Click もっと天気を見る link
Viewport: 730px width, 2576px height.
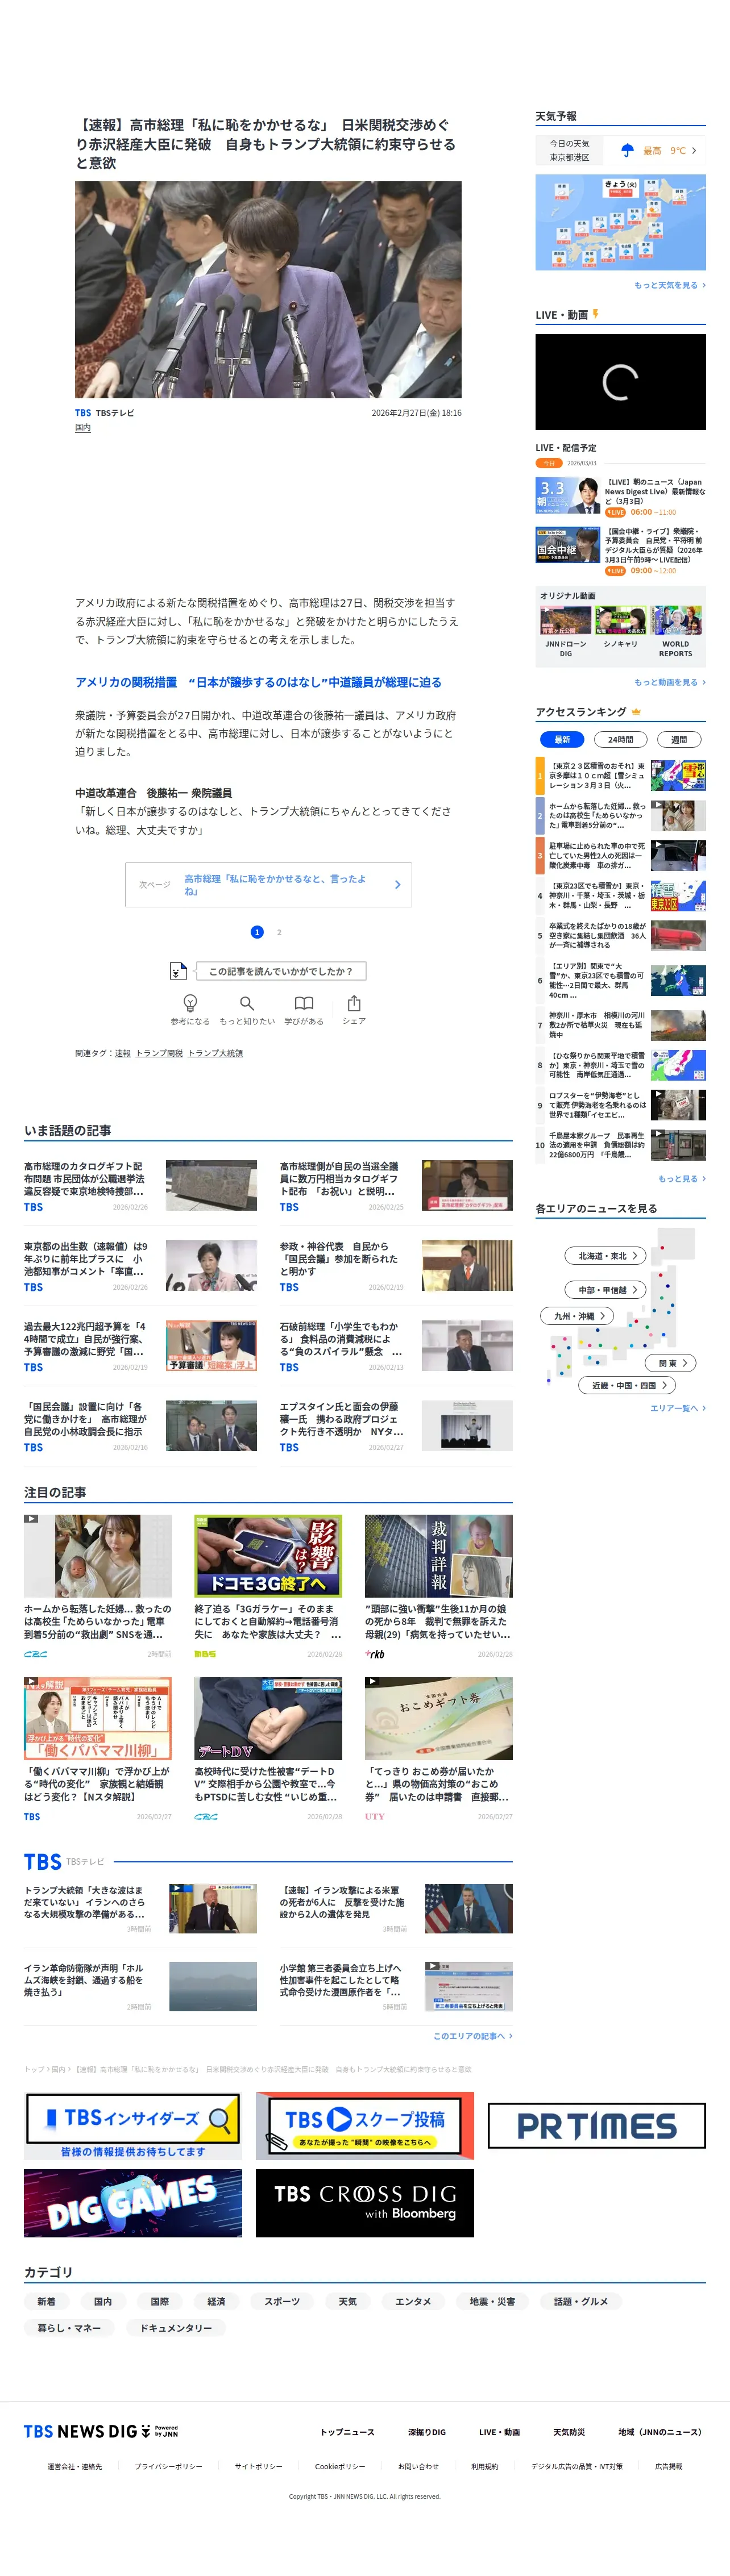point(669,285)
